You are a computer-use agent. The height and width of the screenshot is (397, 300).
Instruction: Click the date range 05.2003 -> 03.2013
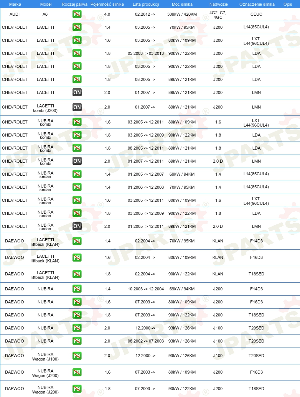click(146, 53)
